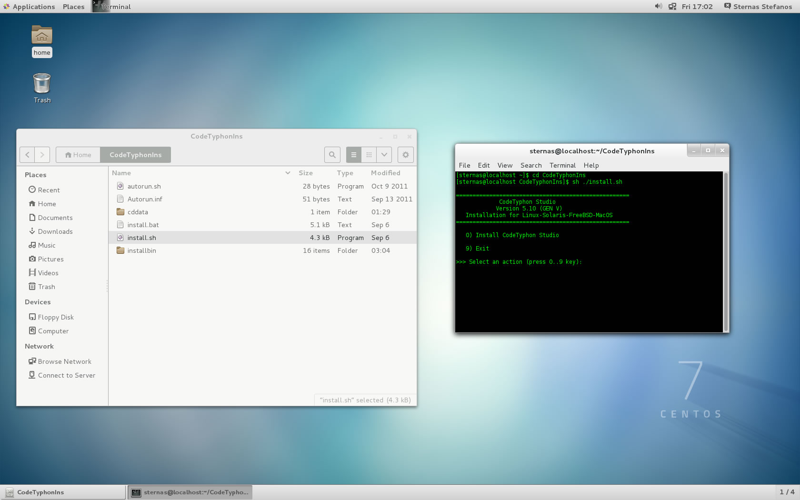Open the home folder desktop icon
Screen dimensions: 800x500
[x=42, y=41]
